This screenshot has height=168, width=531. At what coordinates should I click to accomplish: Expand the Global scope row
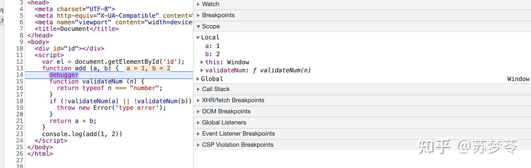pyautogui.click(x=198, y=79)
